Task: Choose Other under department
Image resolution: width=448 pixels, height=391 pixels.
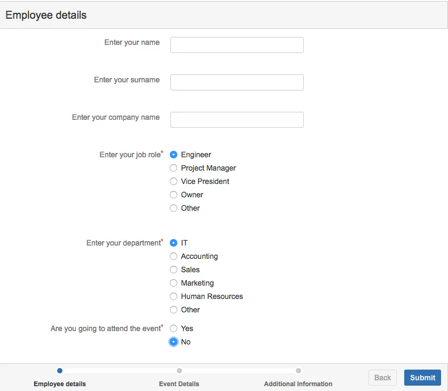Action: (174, 310)
